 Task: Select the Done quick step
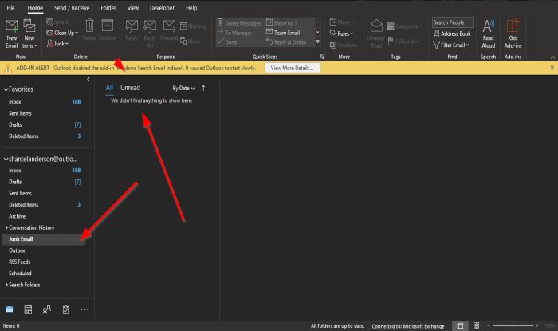(227, 42)
